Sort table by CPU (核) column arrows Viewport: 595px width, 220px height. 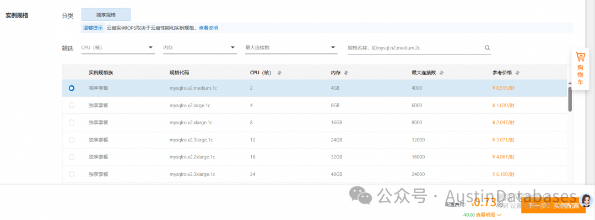[x=279, y=73]
